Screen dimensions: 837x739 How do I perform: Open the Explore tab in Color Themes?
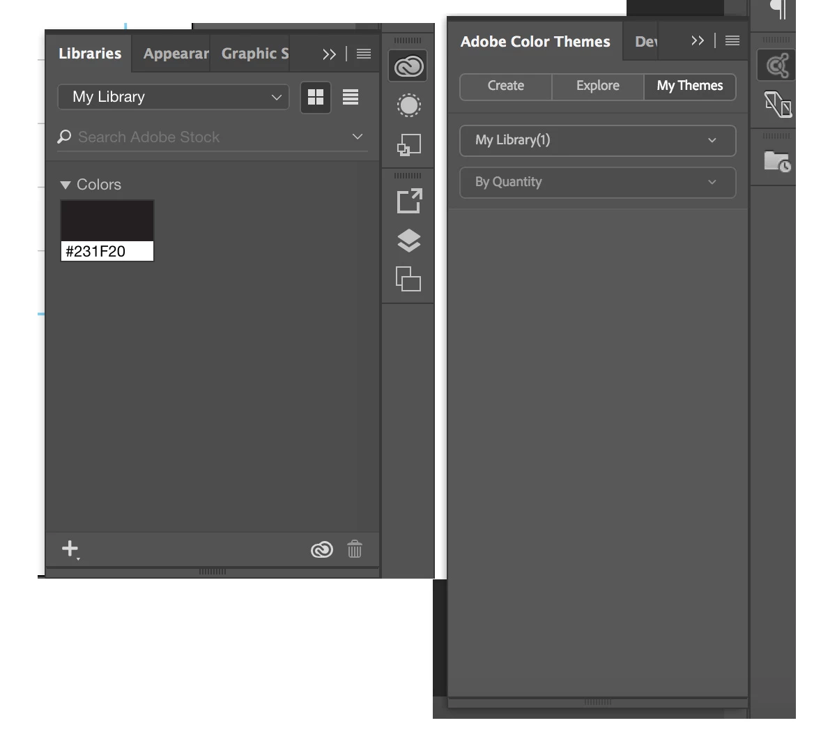tap(598, 86)
